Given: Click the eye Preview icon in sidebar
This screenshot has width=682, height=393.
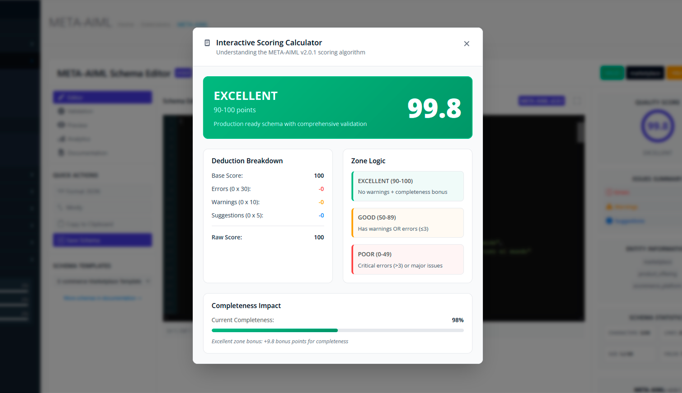Looking at the screenshot, I should [61, 125].
